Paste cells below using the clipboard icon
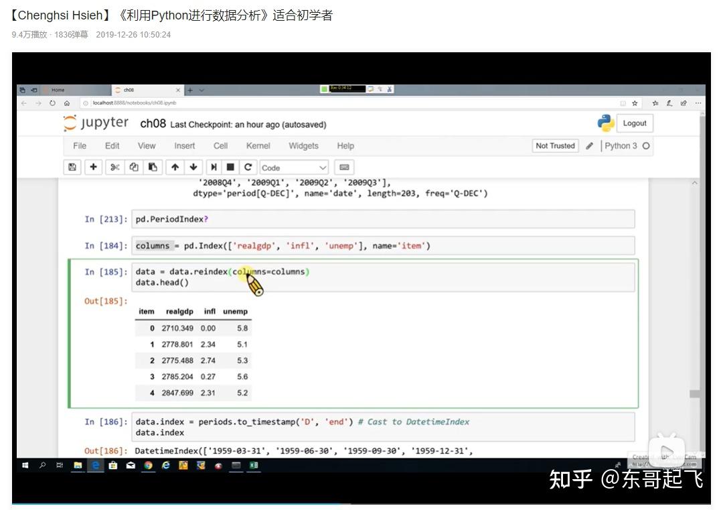 [153, 167]
